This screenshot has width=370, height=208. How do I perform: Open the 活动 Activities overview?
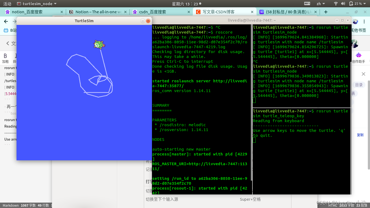tap(7, 4)
